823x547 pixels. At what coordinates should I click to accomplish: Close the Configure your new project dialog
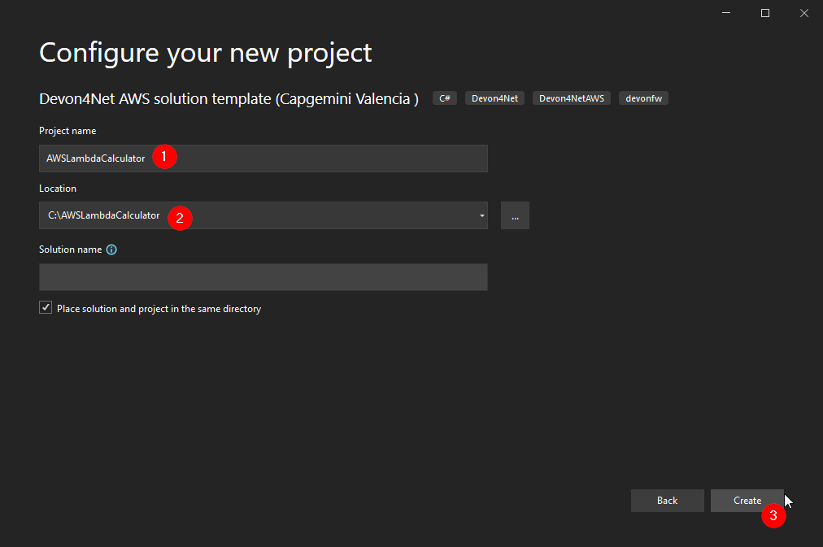(x=803, y=12)
